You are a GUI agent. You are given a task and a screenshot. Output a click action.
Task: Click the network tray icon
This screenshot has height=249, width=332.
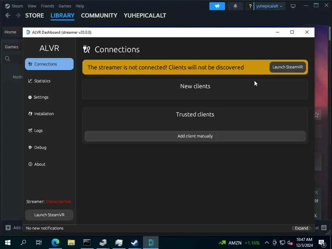[282, 243]
